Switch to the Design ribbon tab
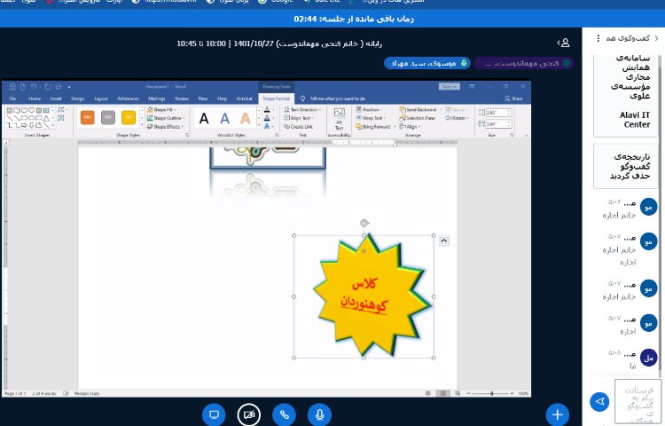Screen dimensions: 665x426 click(x=78, y=99)
